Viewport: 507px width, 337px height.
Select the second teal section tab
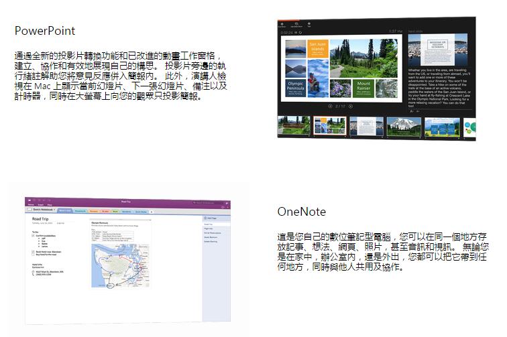pos(80,211)
